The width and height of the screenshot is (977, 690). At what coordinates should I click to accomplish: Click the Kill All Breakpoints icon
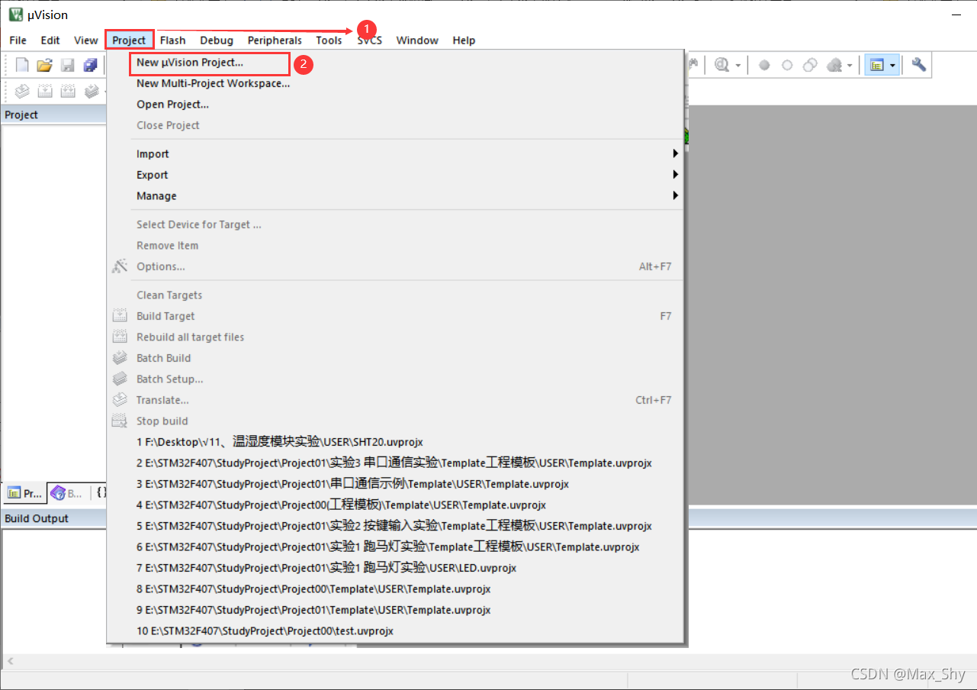[x=834, y=66]
